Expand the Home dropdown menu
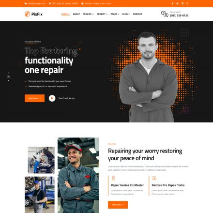 (x=65, y=14)
